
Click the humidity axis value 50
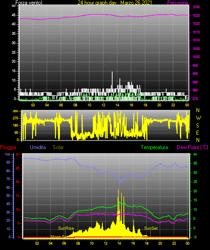(8, 195)
